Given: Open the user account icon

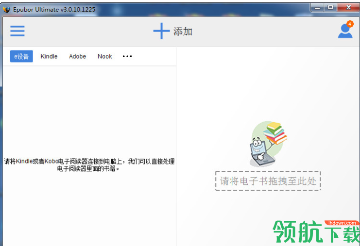Looking at the screenshot, I should pos(345,31).
